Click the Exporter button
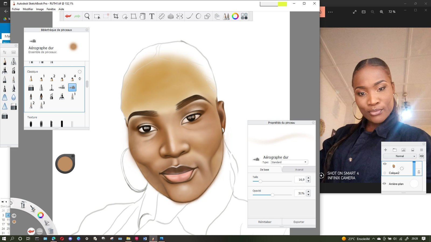The height and width of the screenshot is (242, 431). click(299, 222)
